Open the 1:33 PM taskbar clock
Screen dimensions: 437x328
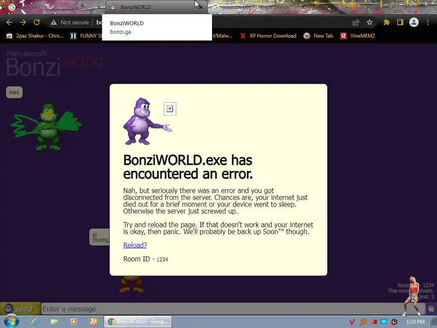click(415, 322)
